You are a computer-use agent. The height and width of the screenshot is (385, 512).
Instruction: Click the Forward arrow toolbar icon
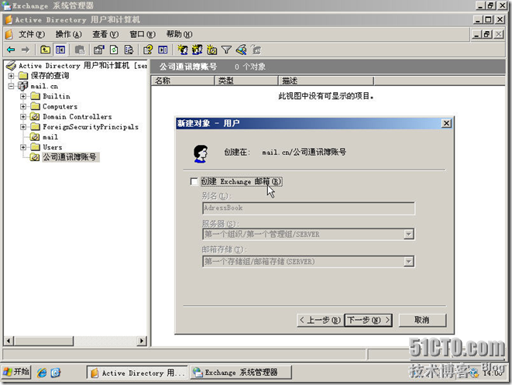pos(25,50)
